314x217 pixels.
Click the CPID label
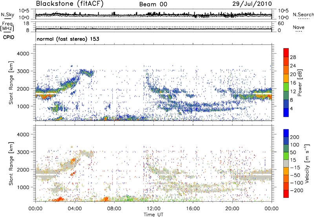tap(9, 37)
